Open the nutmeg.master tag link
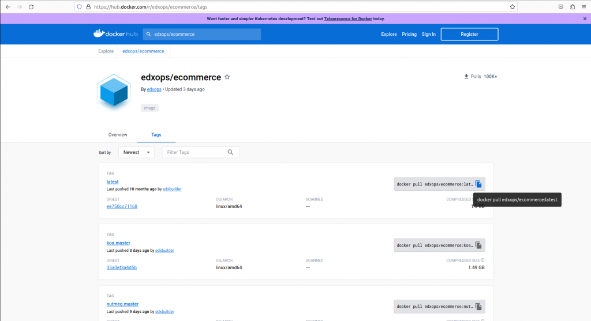591x321 pixels. tap(122, 304)
